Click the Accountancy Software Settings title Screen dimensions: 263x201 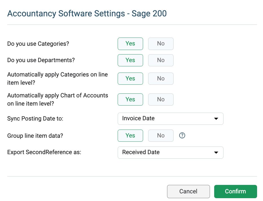87,14
